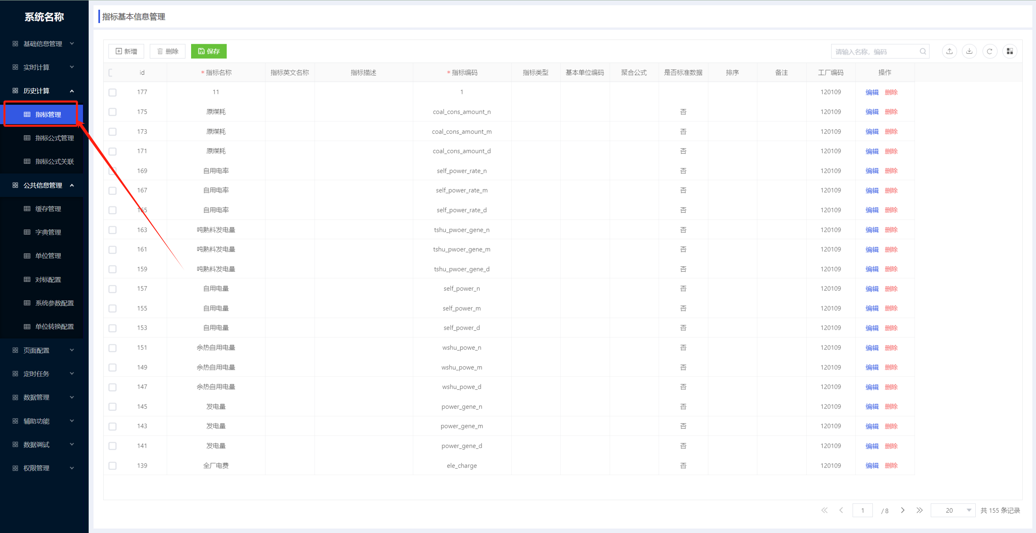Open the 字典管理 menu item

42,232
